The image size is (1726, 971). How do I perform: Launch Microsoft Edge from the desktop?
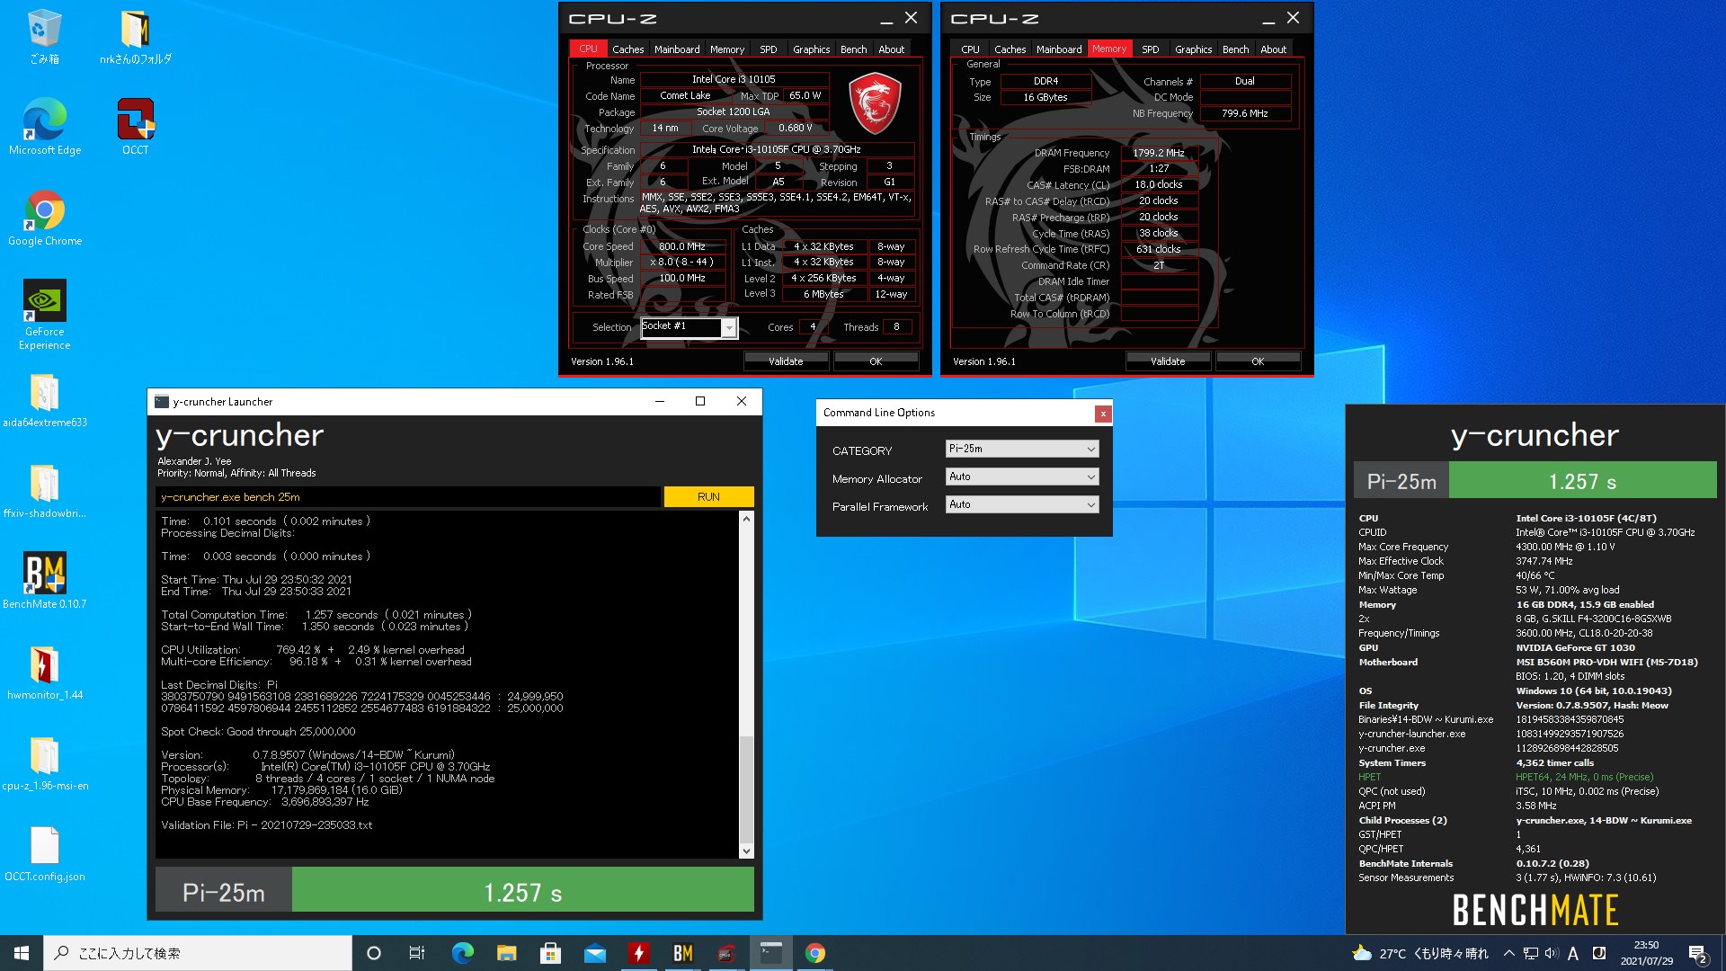click(44, 128)
